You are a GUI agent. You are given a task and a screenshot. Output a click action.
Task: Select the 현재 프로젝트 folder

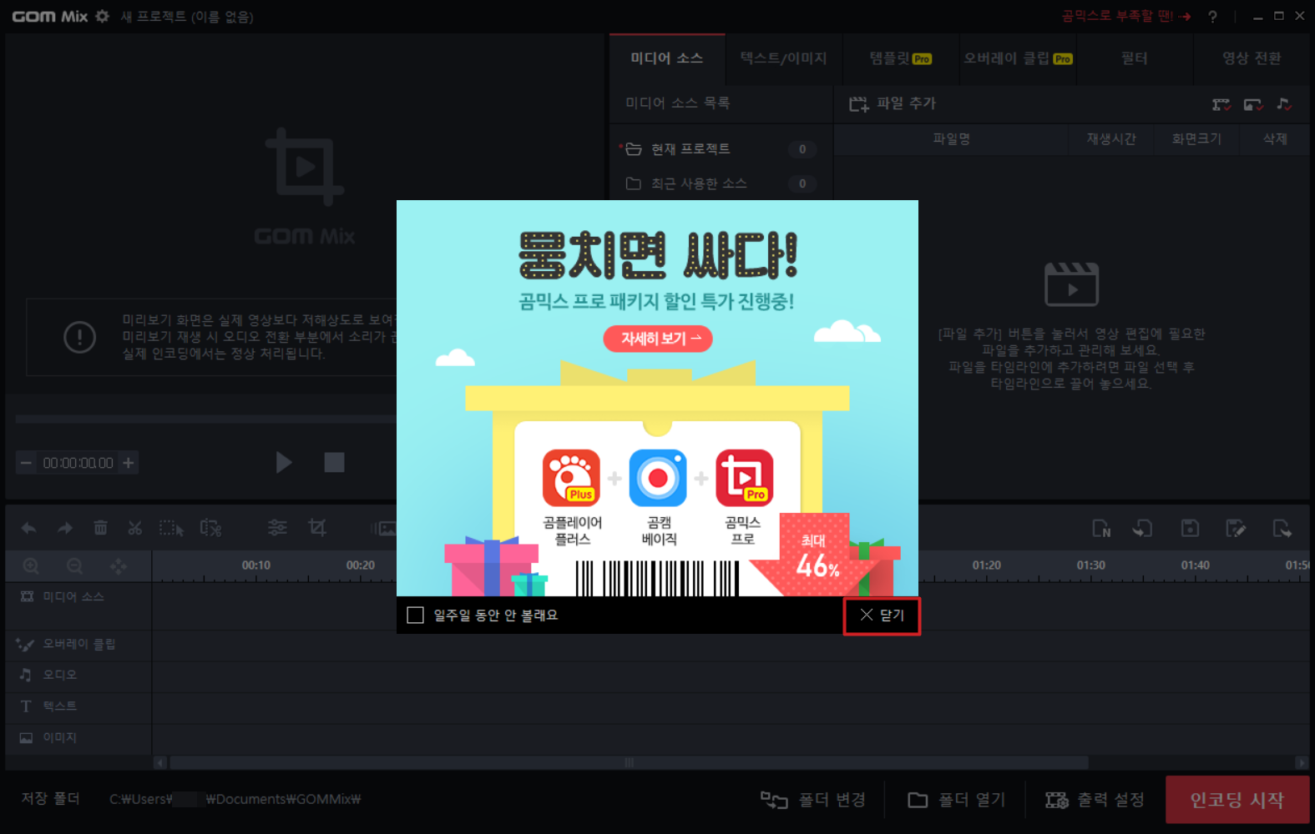point(720,149)
